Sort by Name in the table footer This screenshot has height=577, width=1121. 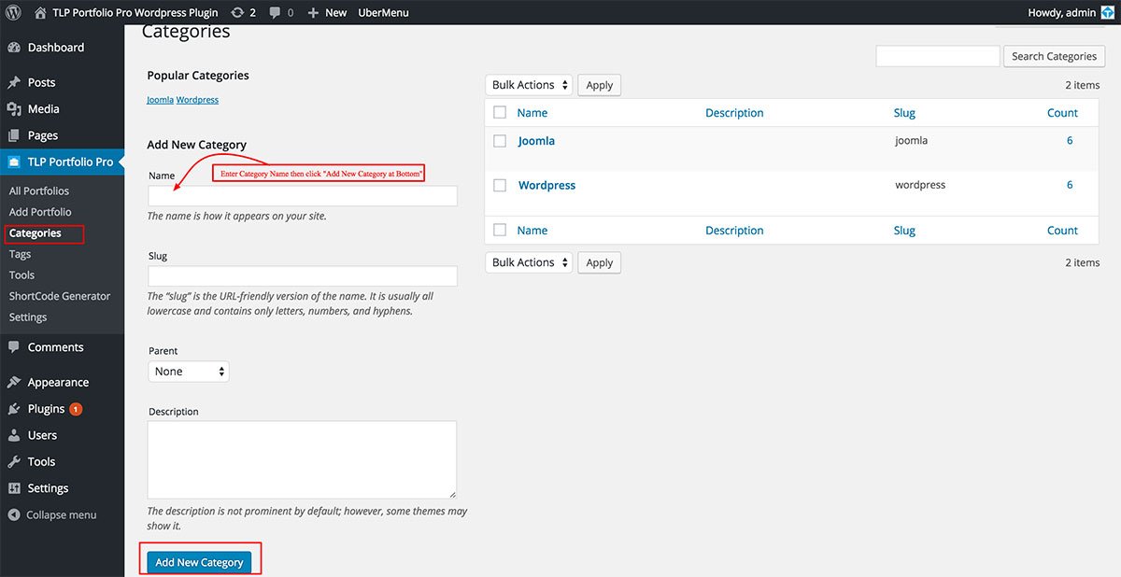point(532,231)
